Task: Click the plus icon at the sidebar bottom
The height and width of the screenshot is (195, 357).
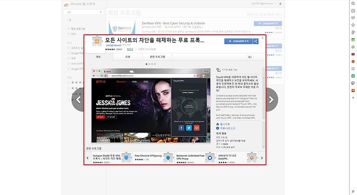Action: pyautogui.click(x=353, y=98)
